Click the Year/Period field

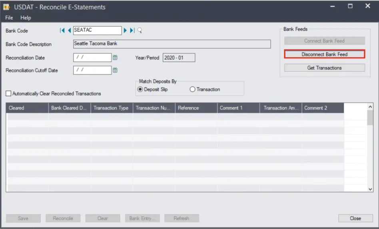179,57
